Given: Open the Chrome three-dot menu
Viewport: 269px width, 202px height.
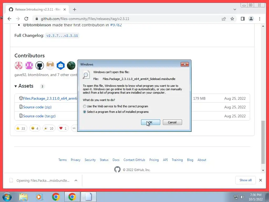Looking at the screenshot, I should point(260,19).
